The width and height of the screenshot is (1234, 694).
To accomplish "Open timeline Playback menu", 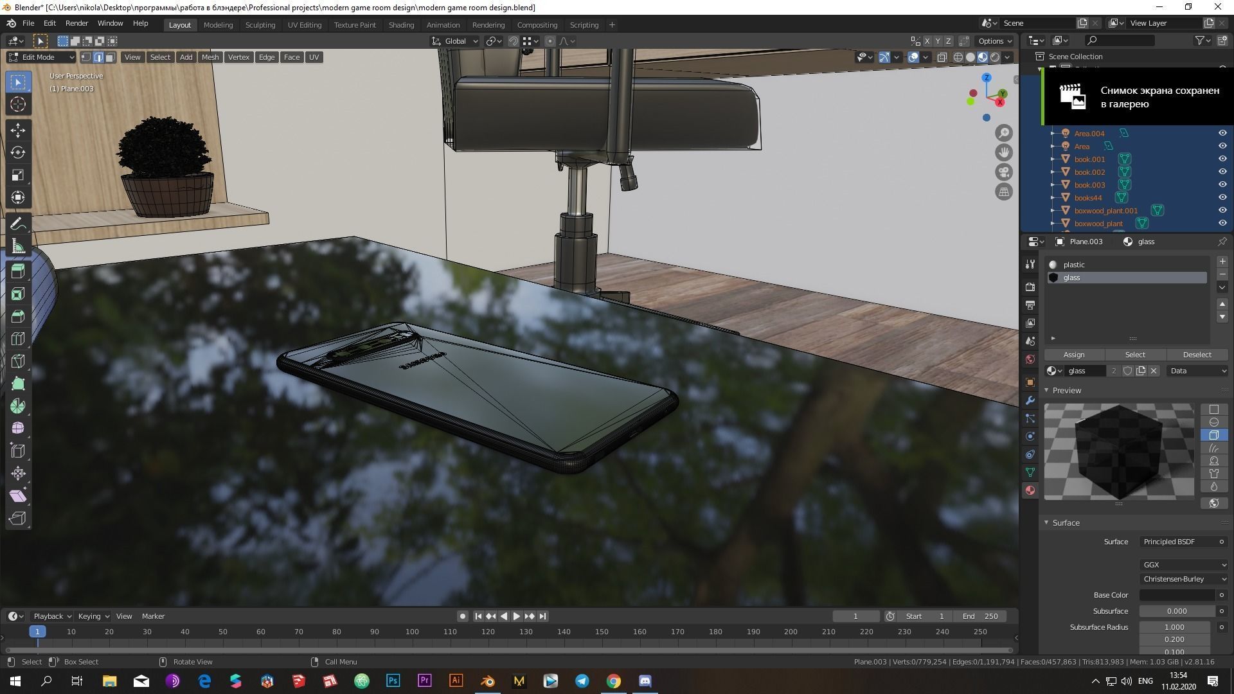I will click(x=52, y=616).
